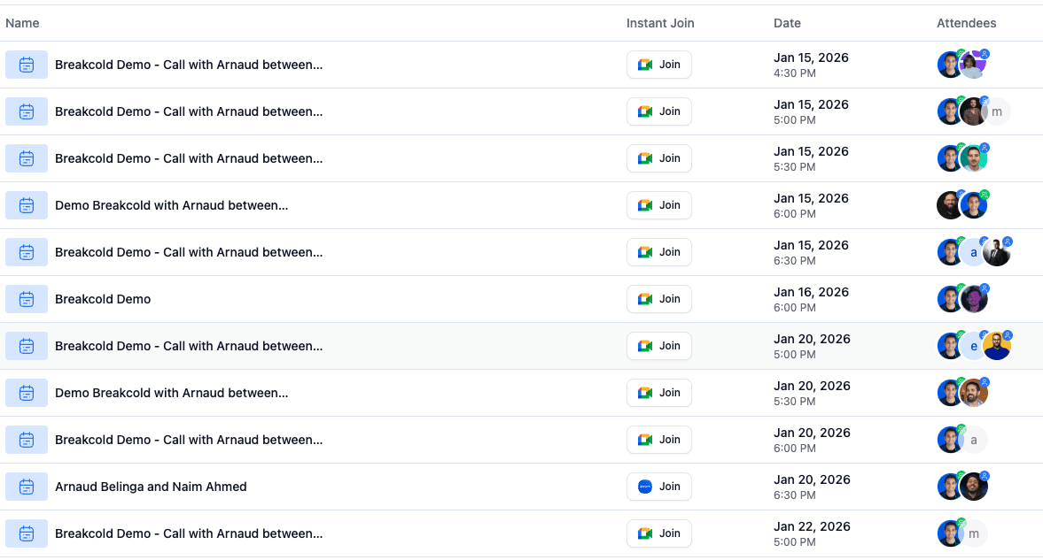1043x560 pixels.
Task: Open 'Arnaud Belinga and Naim Ahmed' meeting
Action: tap(151, 487)
